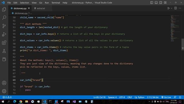Open the Help menu
This screenshot has height=104, width=184.
tap(65, 3)
